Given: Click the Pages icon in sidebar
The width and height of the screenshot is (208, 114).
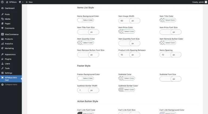Looking at the screenshot, I should click(x=2, y=23).
